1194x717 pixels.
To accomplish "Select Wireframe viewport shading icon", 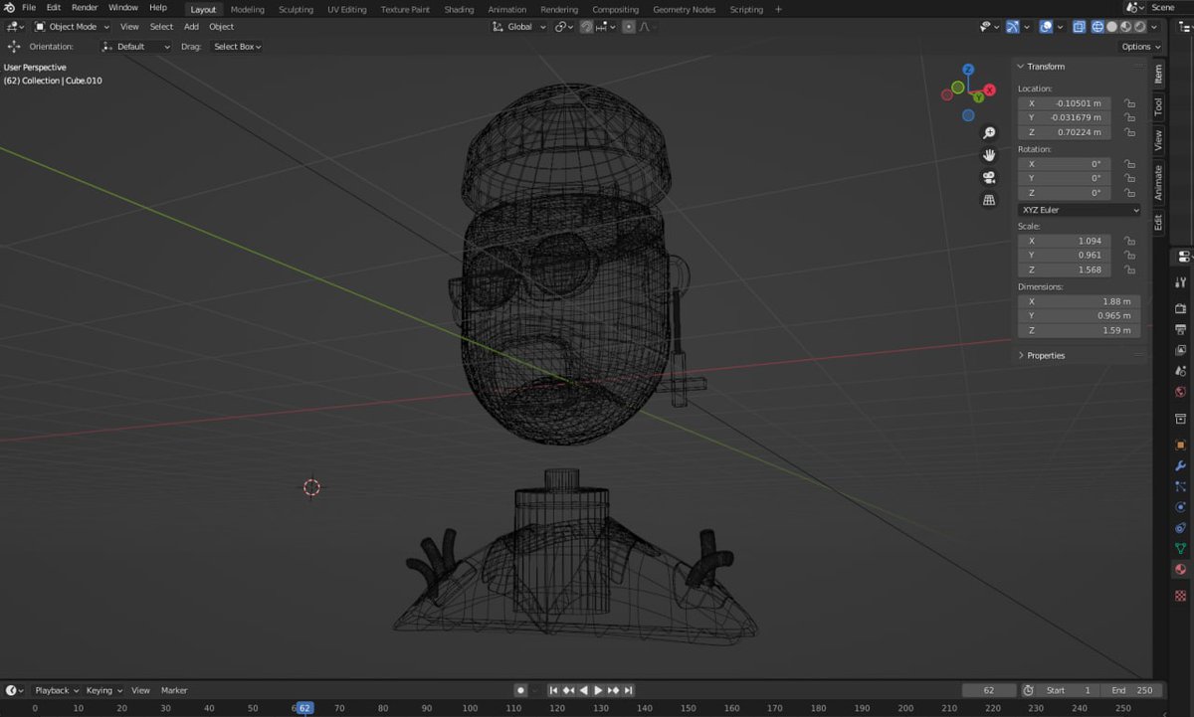I will 1097,27.
